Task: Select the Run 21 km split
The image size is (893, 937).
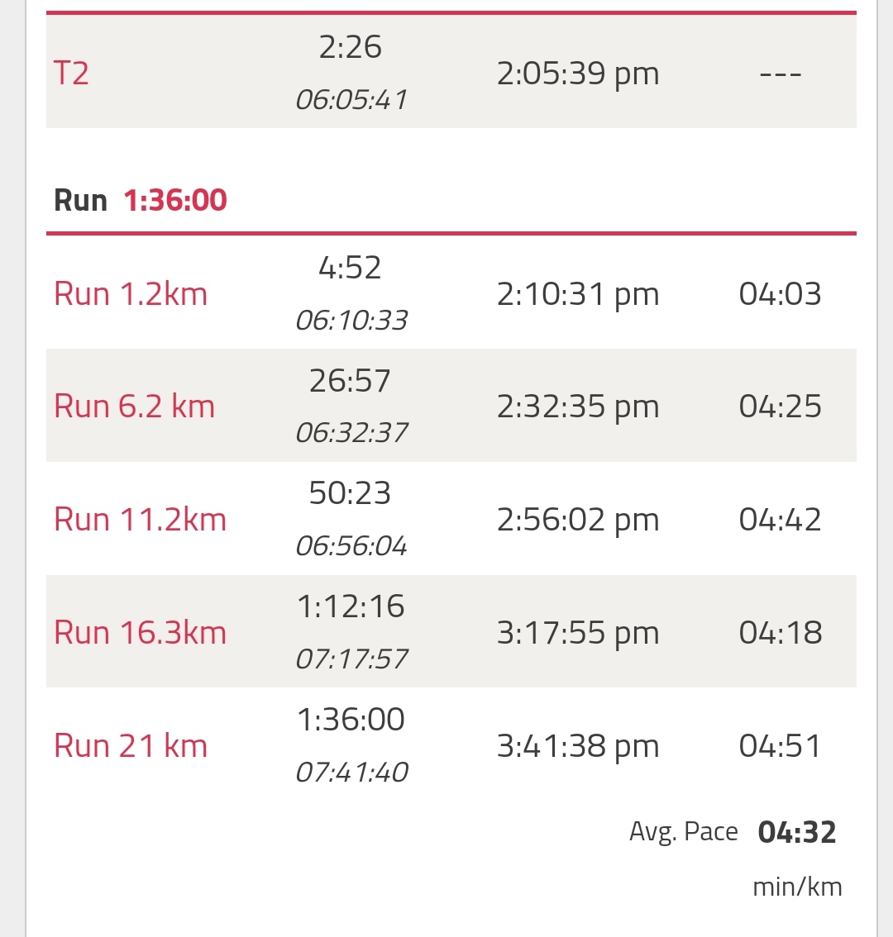Action: point(131,745)
